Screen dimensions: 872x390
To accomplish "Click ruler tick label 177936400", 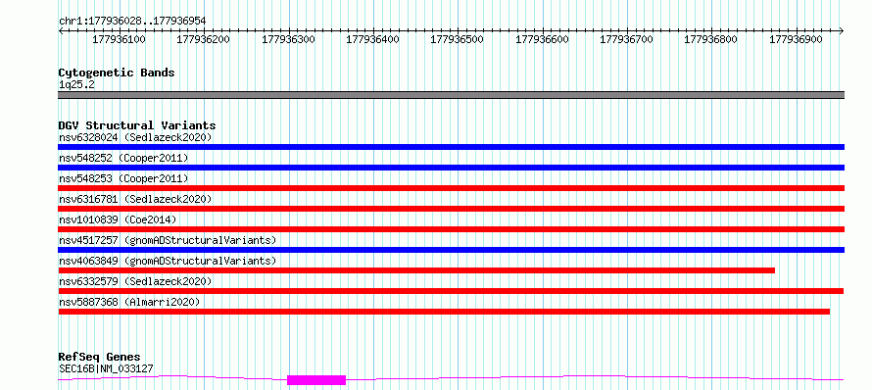I will click(x=372, y=40).
